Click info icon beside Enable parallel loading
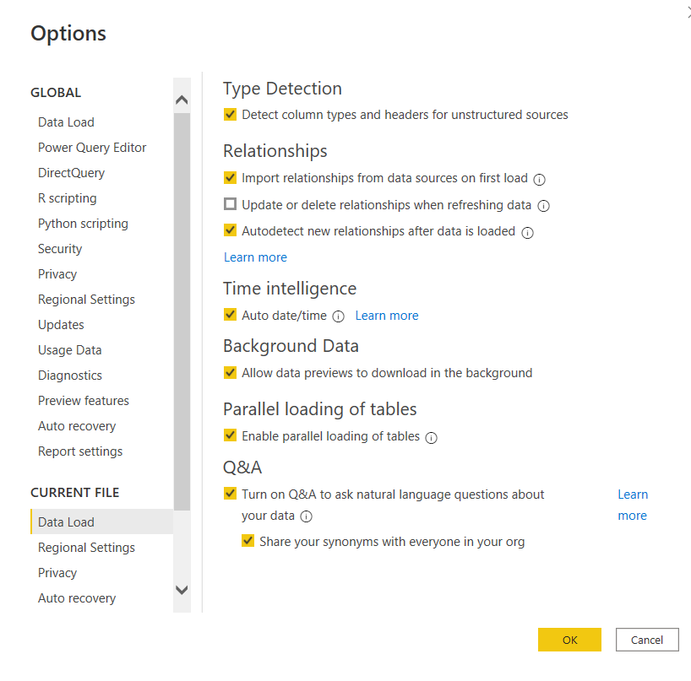 pos(431,438)
